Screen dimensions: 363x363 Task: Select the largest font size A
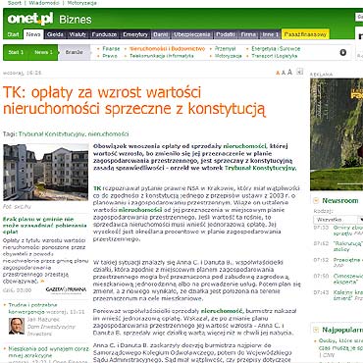289,72
